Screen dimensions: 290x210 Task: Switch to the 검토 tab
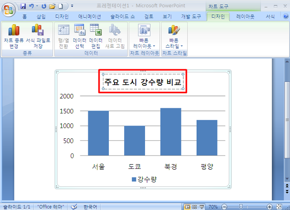point(149,17)
